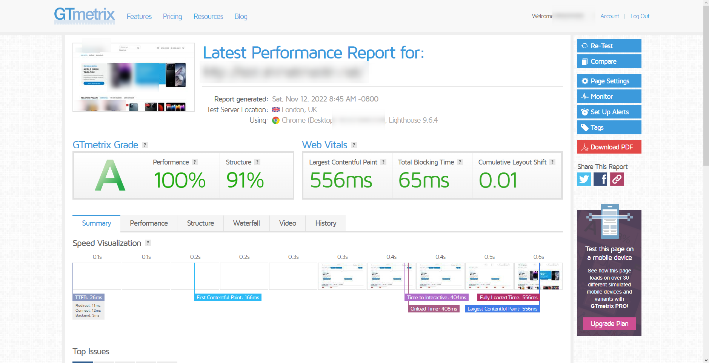The height and width of the screenshot is (363, 709).
Task: Click the Log Out link
Action: click(x=640, y=16)
